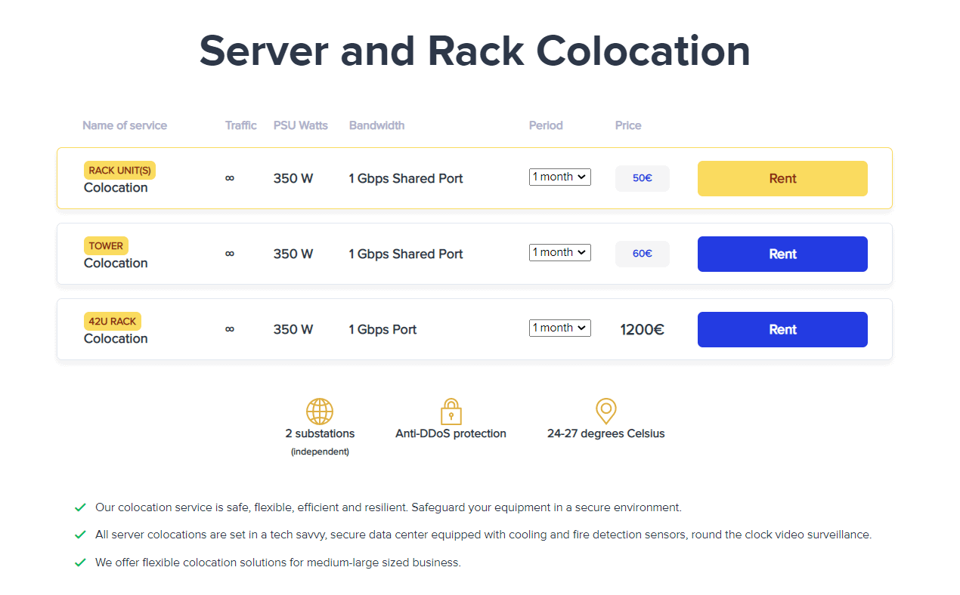
Task: Click the 50€ price tag
Action: tap(643, 178)
